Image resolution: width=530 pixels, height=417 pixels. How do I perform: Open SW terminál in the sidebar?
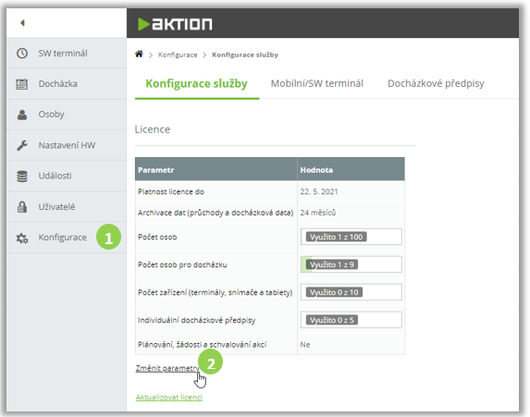tap(67, 53)
